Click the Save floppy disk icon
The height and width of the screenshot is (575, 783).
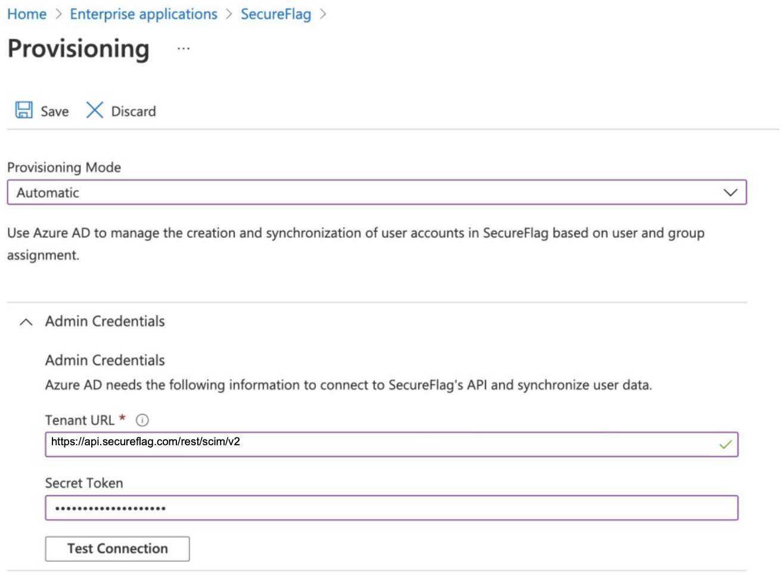tap(24, 110)
